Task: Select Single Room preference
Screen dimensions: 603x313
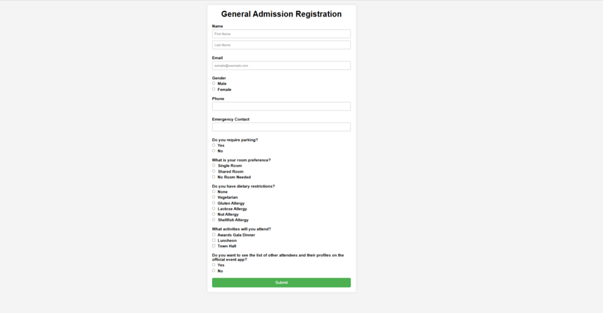Action: point(213,165)
